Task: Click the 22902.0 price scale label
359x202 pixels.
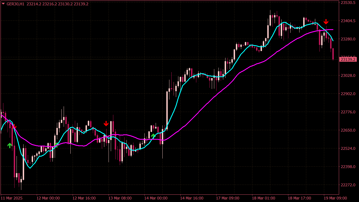Action: coord(348,94)
